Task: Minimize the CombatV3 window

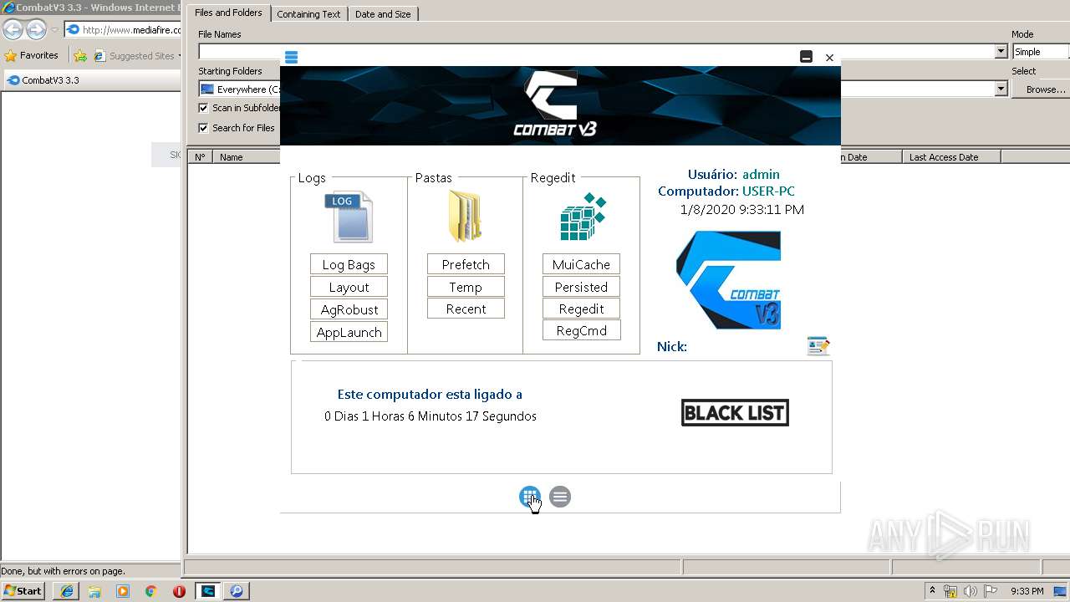Action: coord(806,57)
